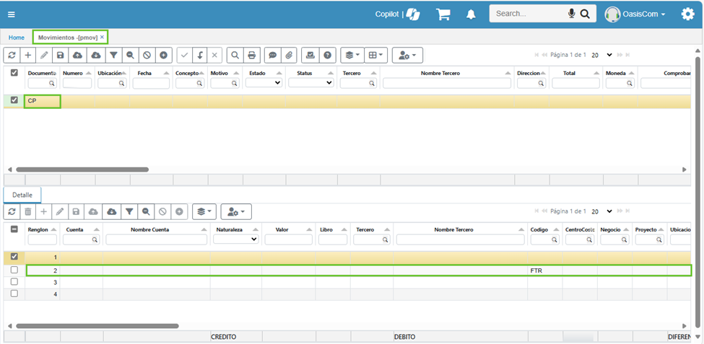Expand the OasisCom user menu

(x=635, y=14)
